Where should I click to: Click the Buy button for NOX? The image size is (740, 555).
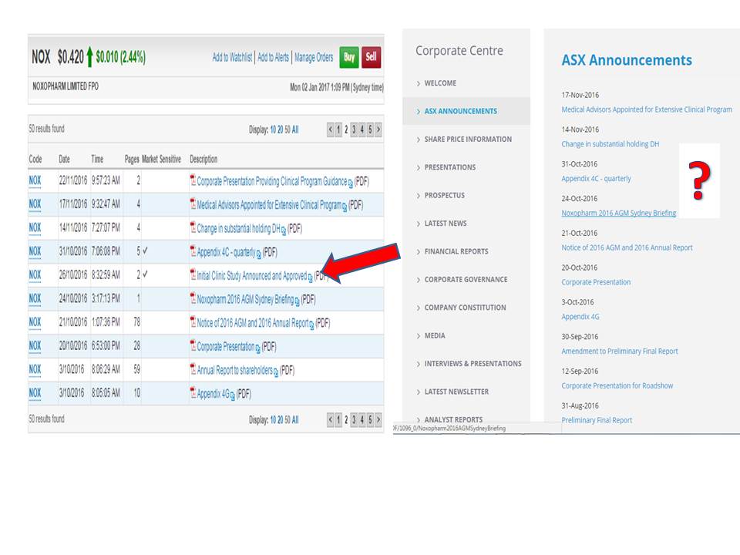pos(349,57)
